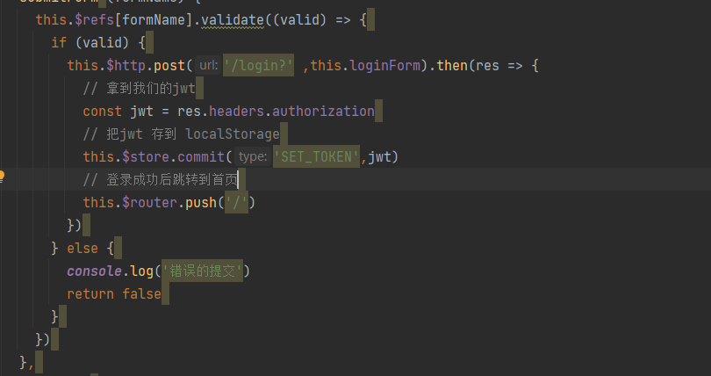The height and width of the screenshot is (376, 711).
Task: Click the 'jwt' argument in the commit call
Action: point(379,157)
